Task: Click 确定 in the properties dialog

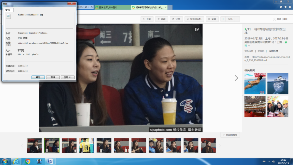Action: (38, 77)
